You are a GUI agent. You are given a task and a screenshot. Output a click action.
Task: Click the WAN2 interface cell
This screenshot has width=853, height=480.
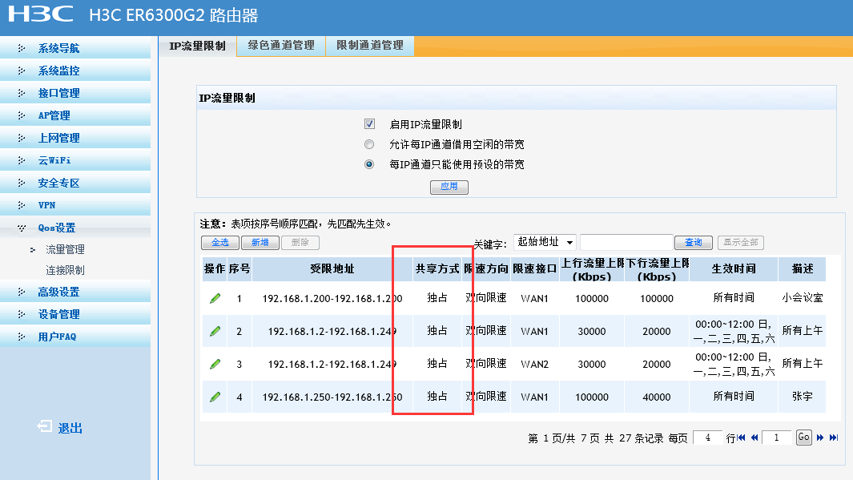[x=535, y=364]
